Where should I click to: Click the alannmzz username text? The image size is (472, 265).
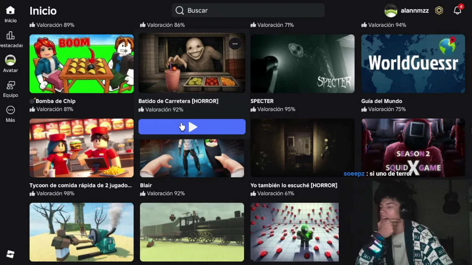(x=415, y=11)
